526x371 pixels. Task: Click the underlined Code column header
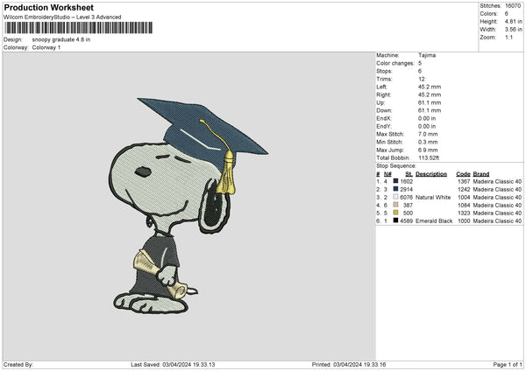(x=463, y=174)
